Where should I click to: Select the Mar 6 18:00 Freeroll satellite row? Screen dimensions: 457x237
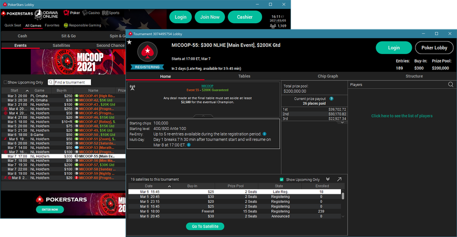click(235, 211)
